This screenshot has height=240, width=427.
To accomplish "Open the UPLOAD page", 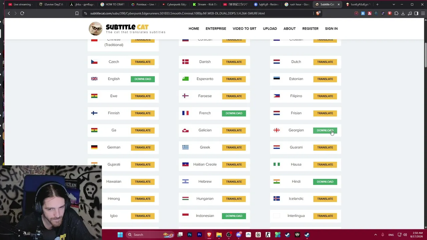I will click(270, 29).
